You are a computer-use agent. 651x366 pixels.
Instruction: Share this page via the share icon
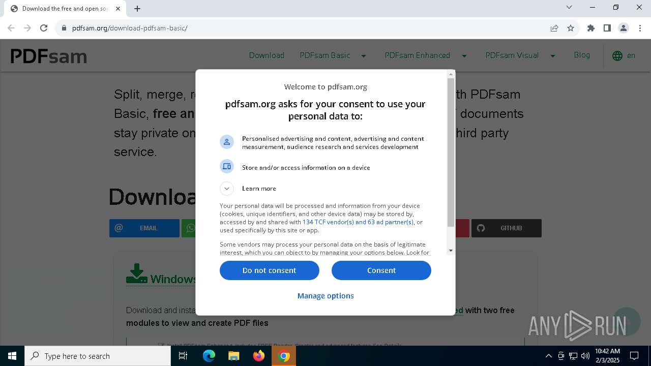(554, 28)
